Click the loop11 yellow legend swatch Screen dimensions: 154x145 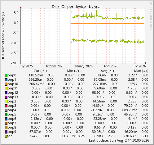click(6, 88)
